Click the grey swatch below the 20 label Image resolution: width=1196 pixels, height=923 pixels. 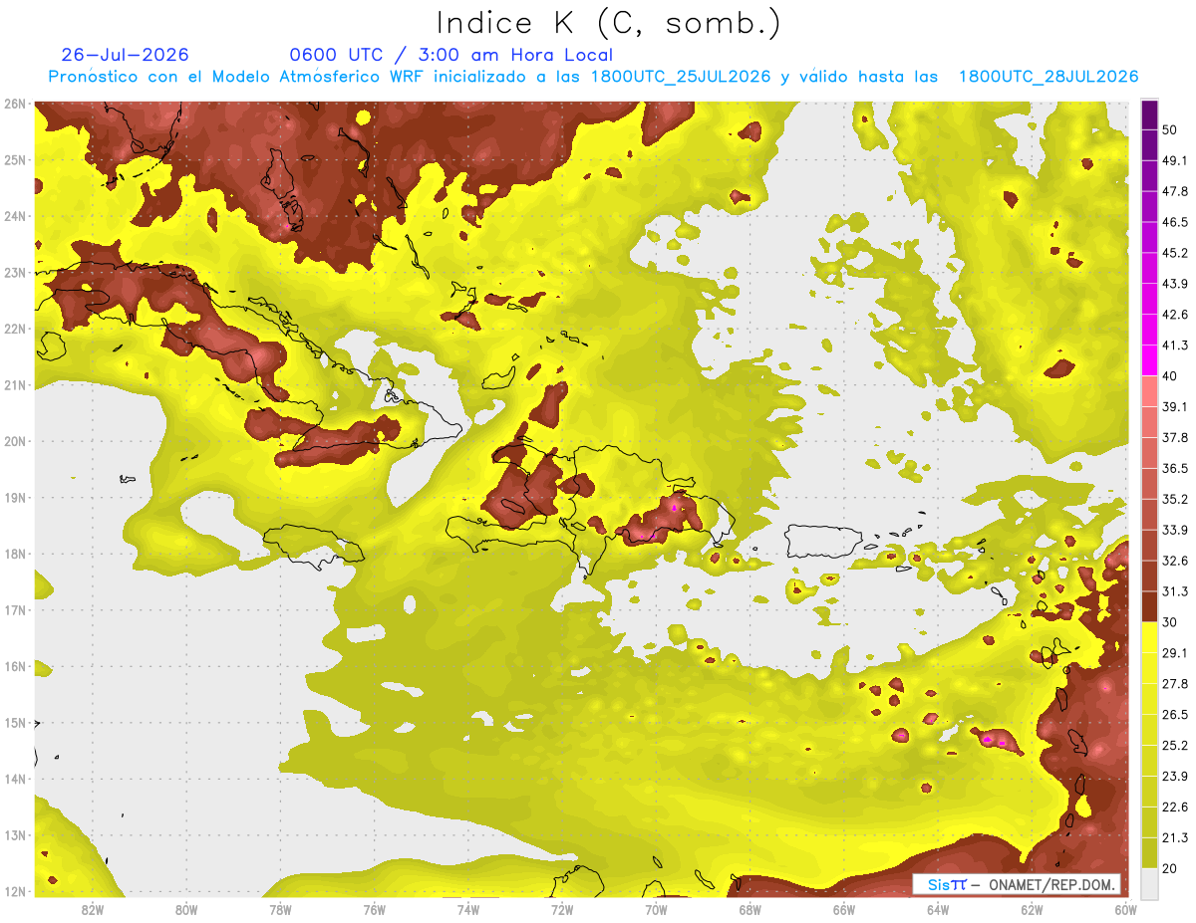(x=1149, y=882)
